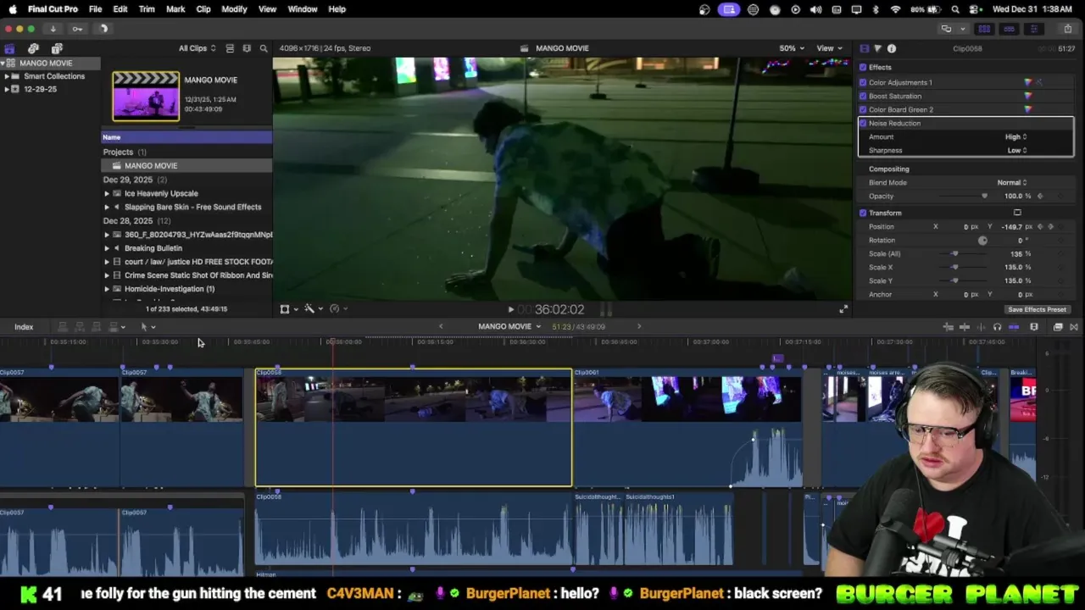Viewport: 1085px width, 610px height.
Task: Expand Ice Heavenly Upscale clip row
Action: tap(107, 193)
